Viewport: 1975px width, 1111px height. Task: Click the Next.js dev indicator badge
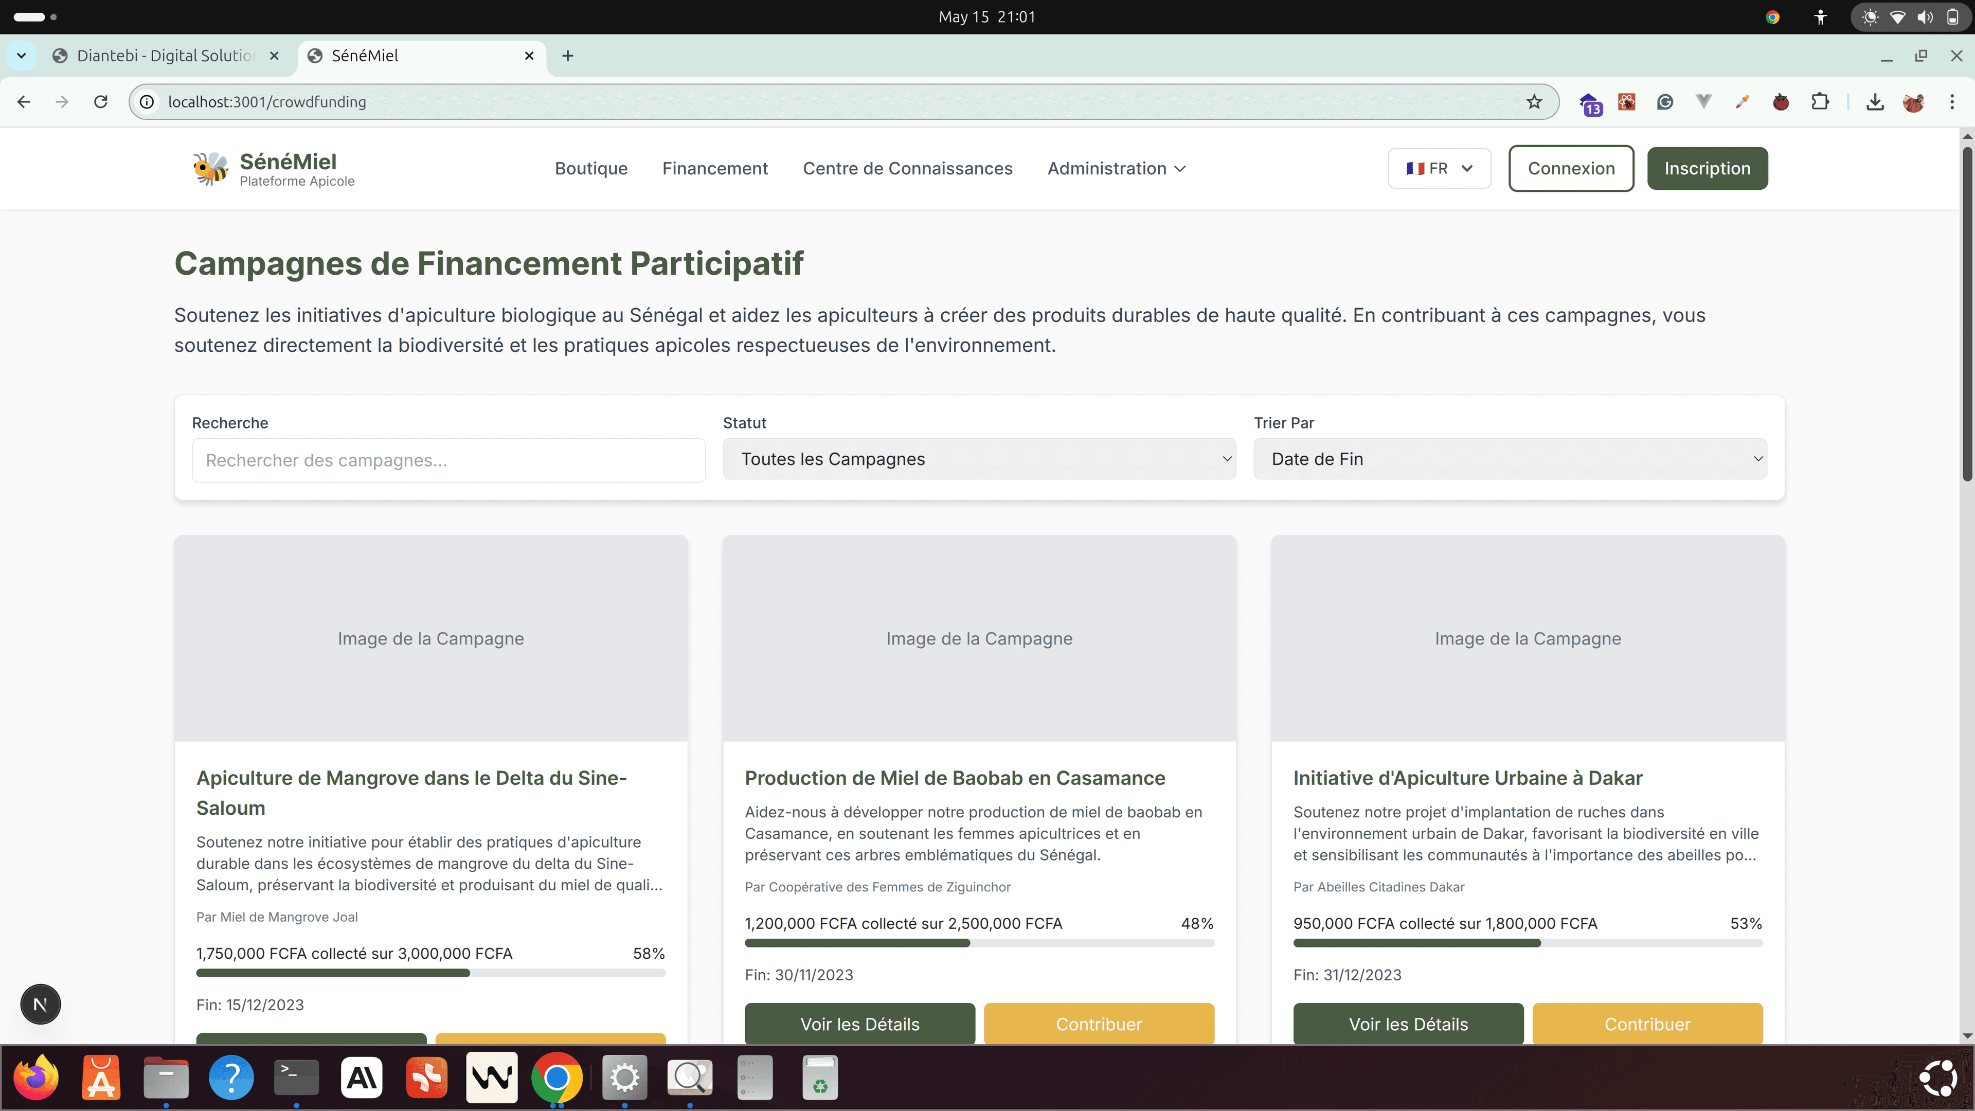click(x=40, y=1004)
